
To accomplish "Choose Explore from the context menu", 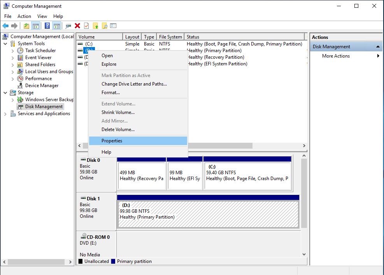I will 138,64.
